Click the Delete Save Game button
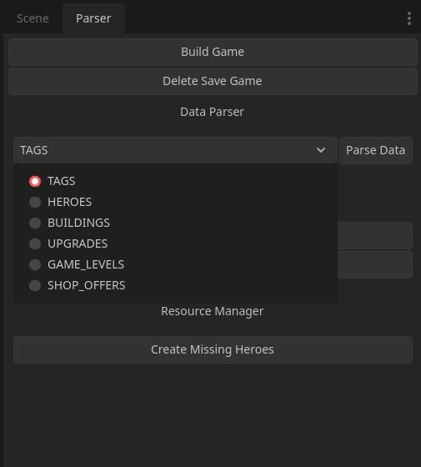This screenshot has width=421, height=467. [213, 81]
